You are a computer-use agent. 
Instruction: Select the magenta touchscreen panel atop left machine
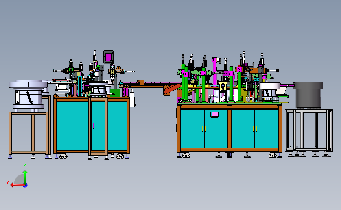tap(108, 57)
